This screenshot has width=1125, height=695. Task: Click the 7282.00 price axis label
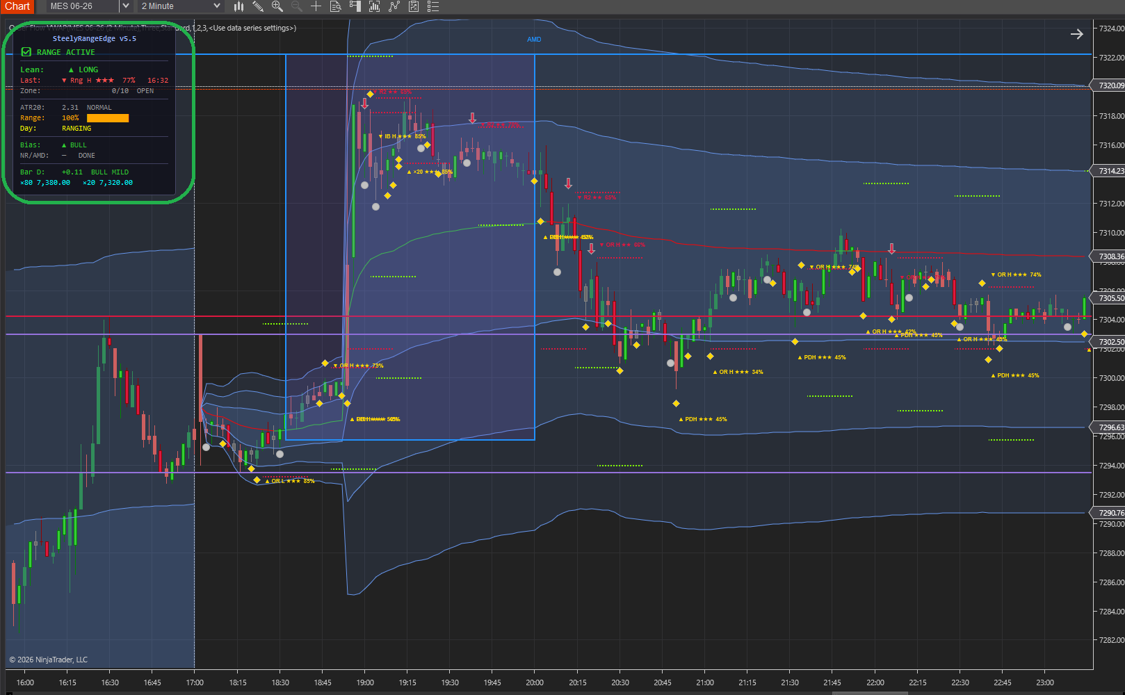[1111, 640]
